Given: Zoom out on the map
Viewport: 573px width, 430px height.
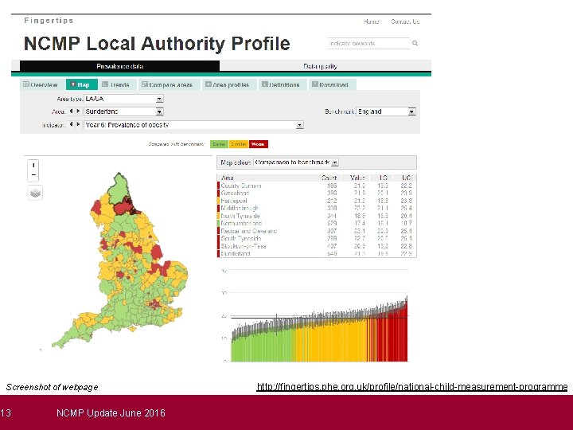Looking at the screenshot, I should (x=33, y=175).
